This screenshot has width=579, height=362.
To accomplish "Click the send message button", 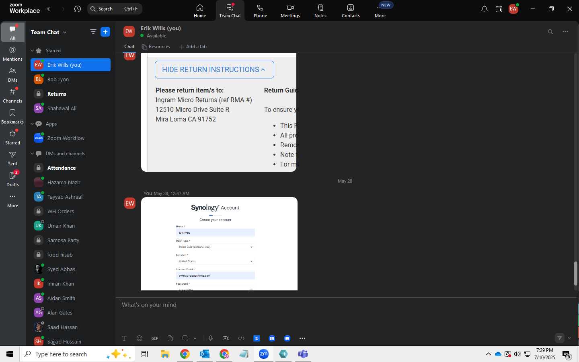I will [x=560, y=338].
